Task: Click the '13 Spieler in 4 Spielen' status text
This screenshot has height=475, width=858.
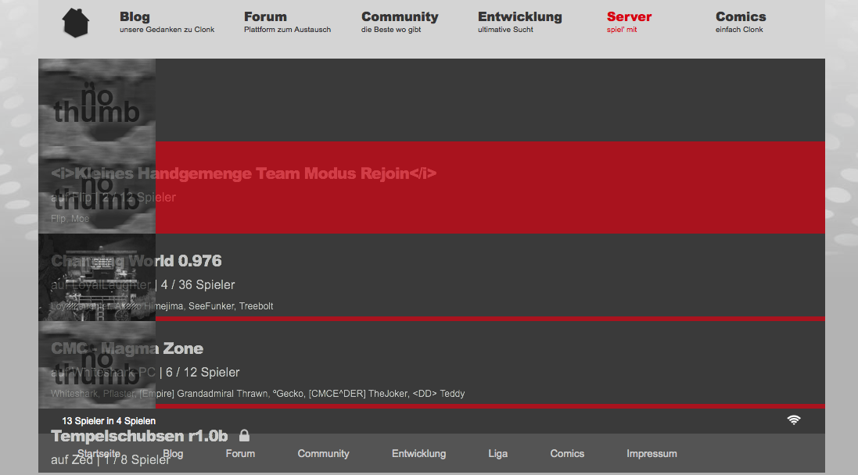Action: coord(109,421)
